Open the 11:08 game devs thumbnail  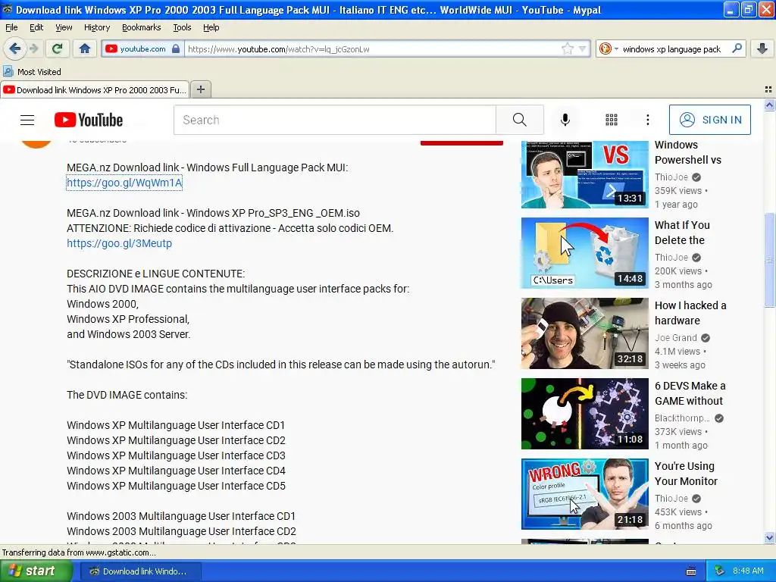(584, 413)
